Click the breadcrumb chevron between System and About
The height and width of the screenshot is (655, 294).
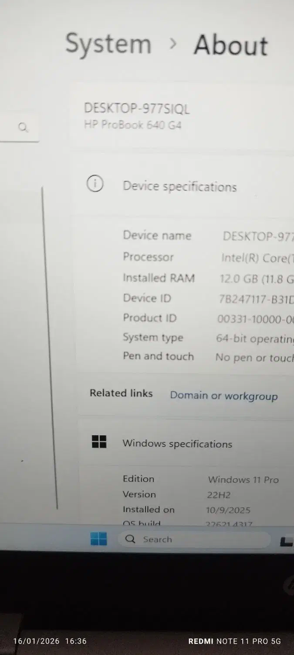point(173,43)
